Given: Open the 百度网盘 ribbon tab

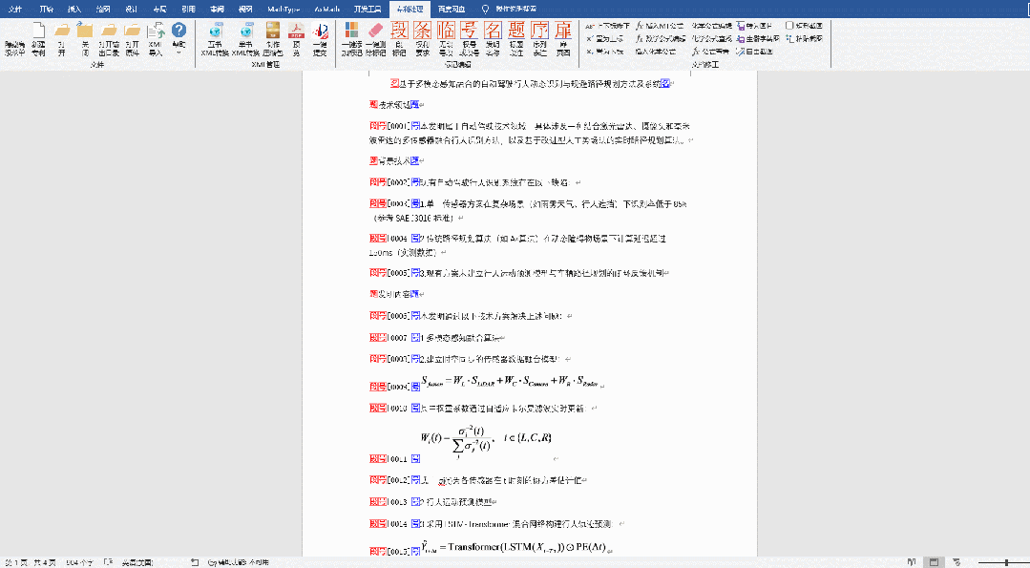Looking at the screenshot, I should pyautogui.click(x=452, y=8).
